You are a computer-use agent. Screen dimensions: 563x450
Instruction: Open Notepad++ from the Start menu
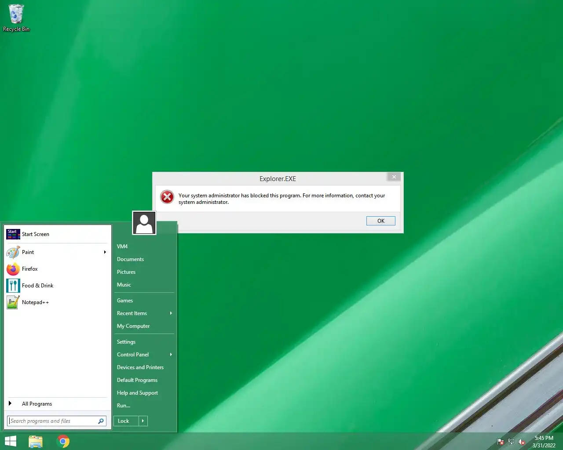(57, 302)
